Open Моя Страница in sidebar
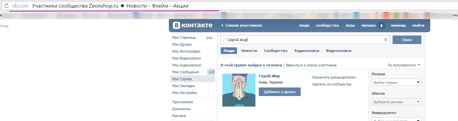This screenshot has height=121, width=458. pyautogui.click(x=184, y=37)
